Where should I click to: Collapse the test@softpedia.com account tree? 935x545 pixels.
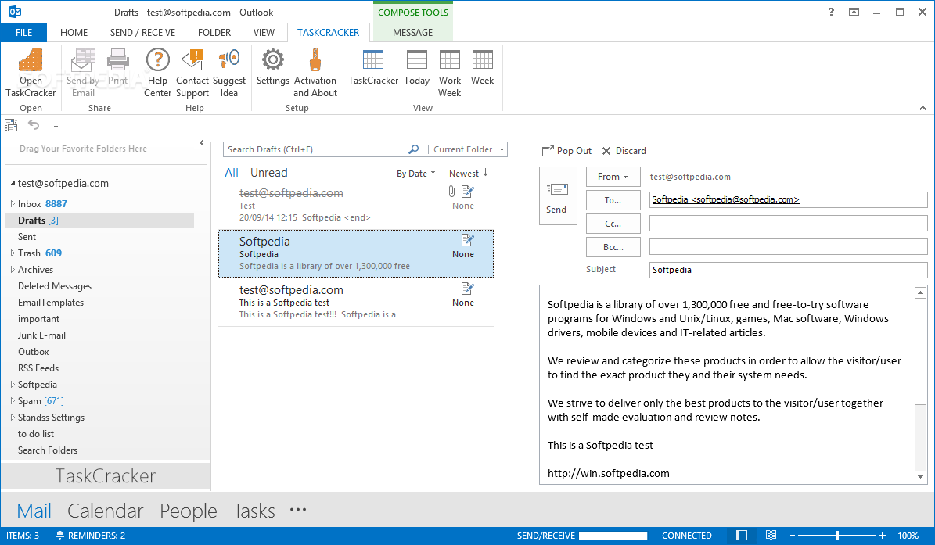pos(13,184)
